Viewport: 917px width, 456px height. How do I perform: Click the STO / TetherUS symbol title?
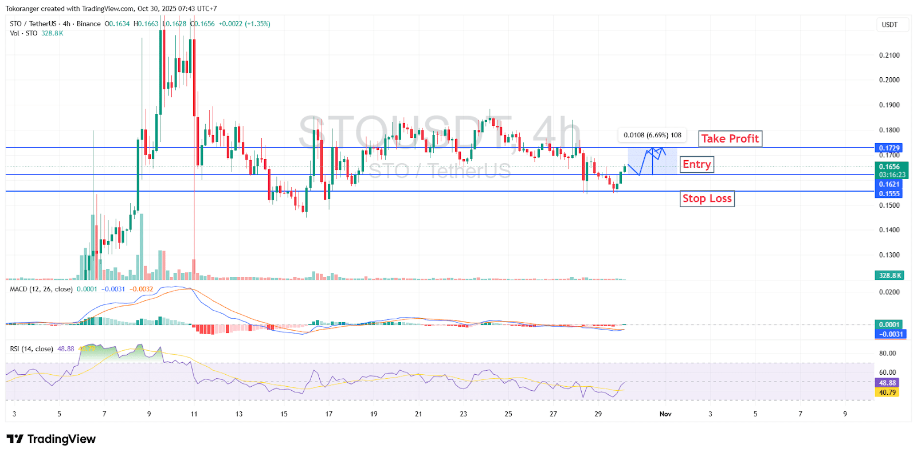[33, 23]
